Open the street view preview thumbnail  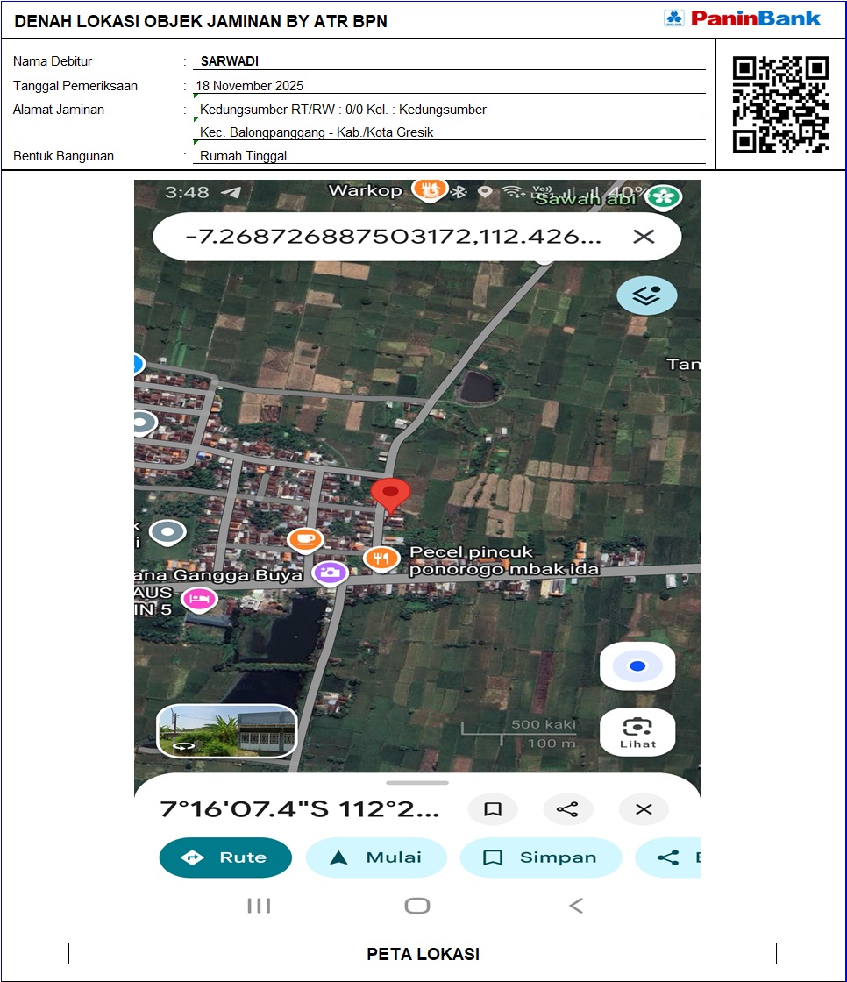(x=228, y=731)
